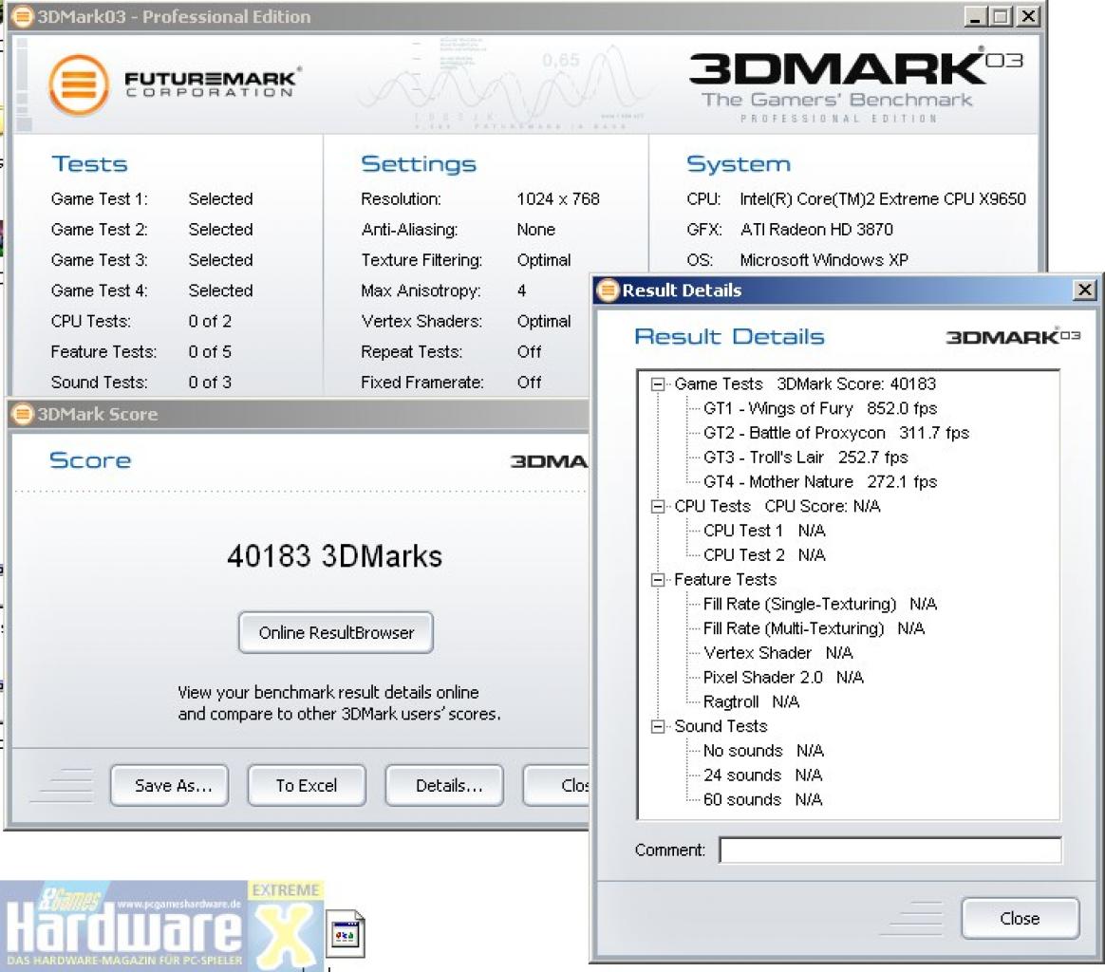Click the Result Details title bar icon
This screenshot has width=1105, height=972.
(x=608, y=290)
